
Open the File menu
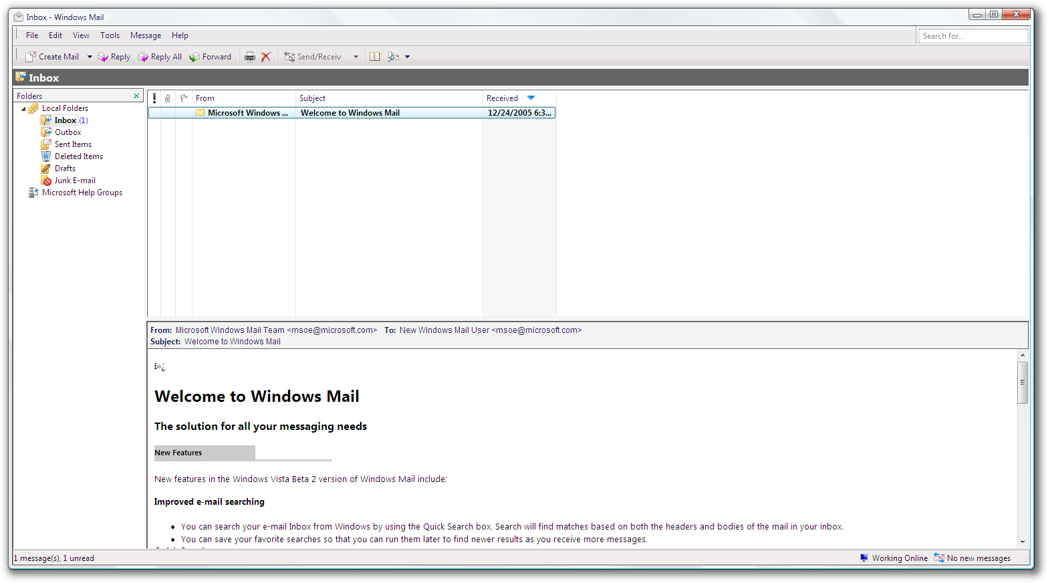point(32,35)
